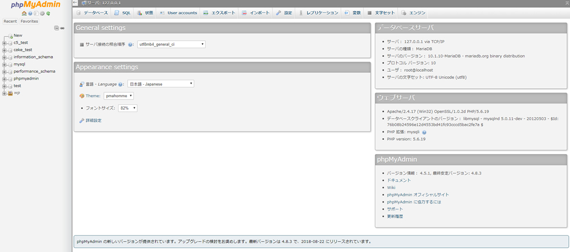Open the server collation utf8mb4_general_ci dropdown

(171, 44)
